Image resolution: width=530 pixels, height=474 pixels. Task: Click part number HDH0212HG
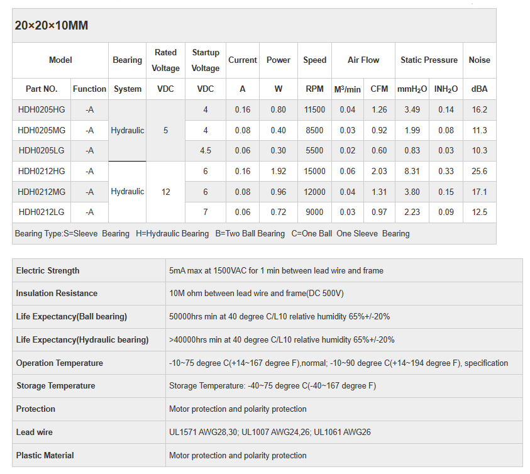[x=41, y=172]
